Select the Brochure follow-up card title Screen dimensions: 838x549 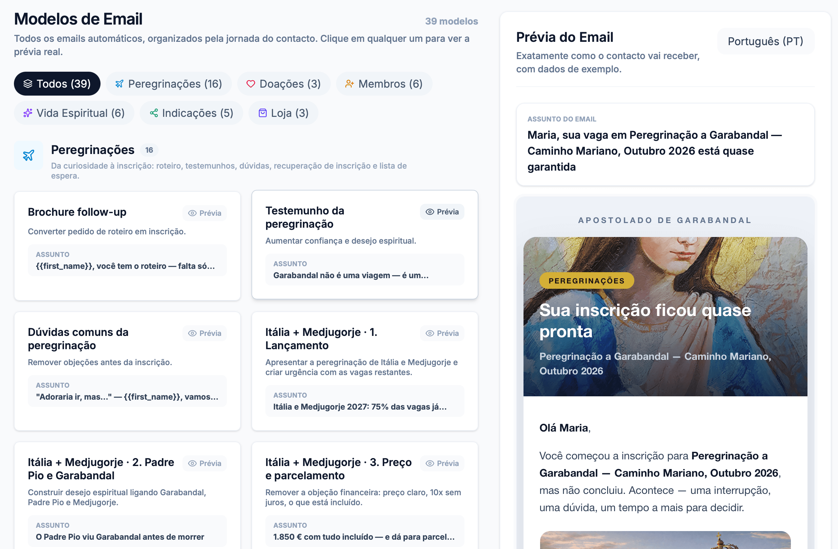click(77, 212)
